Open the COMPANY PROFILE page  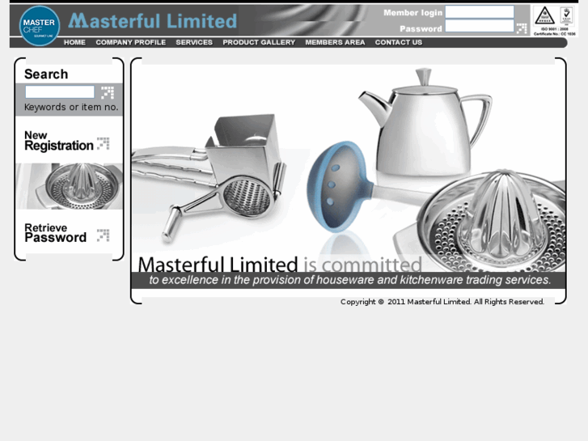131,42
